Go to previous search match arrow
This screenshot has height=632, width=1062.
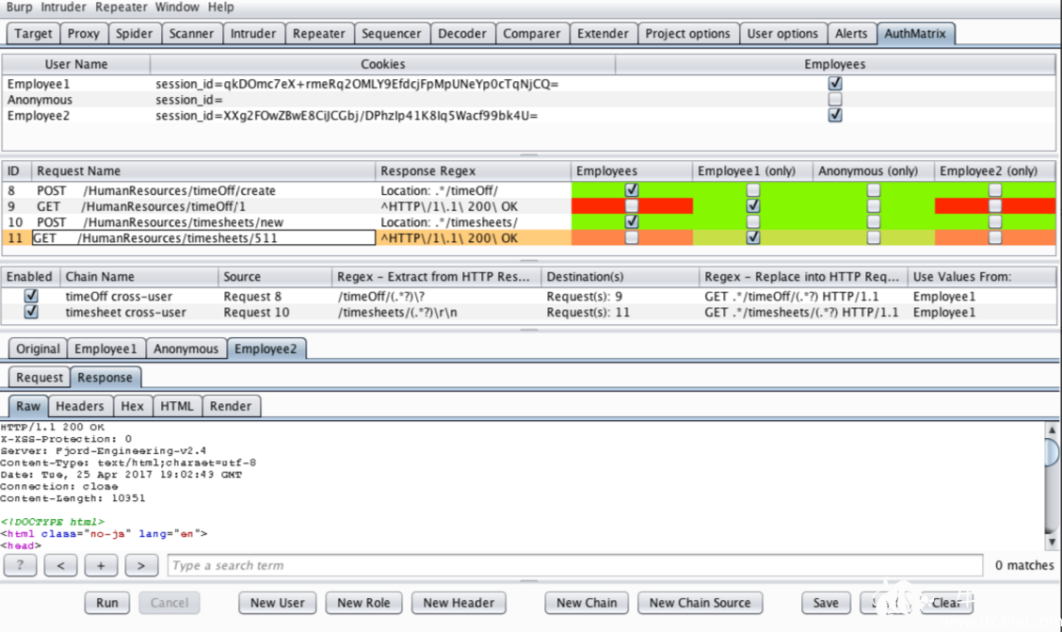tap(61, 565)
